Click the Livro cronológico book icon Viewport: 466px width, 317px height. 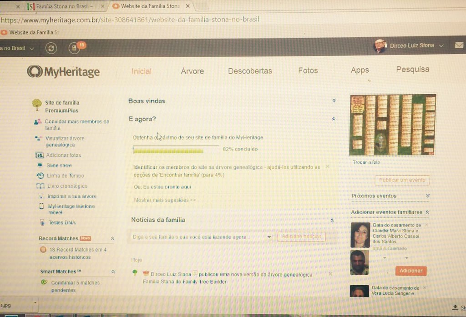tap(41, 186)
